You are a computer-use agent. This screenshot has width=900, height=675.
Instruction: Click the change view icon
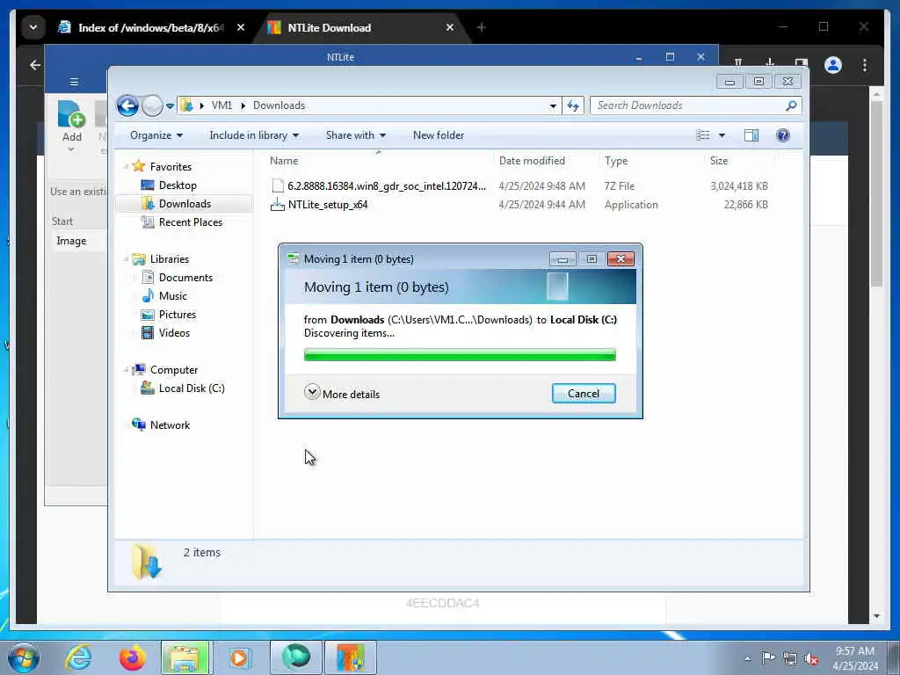tap(703, 135)
